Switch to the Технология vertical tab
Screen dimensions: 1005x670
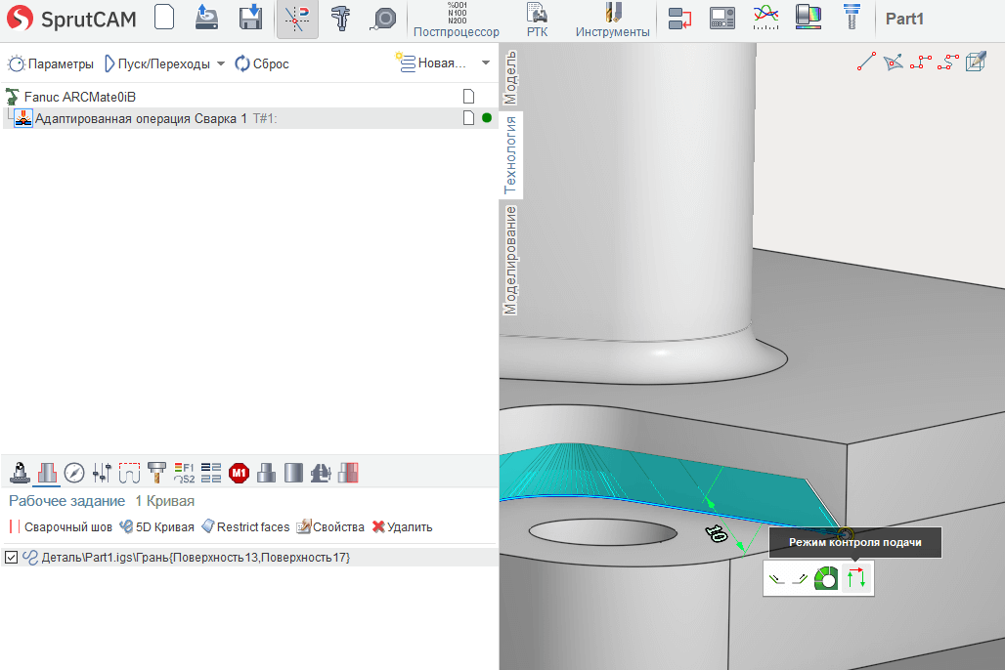510,155
